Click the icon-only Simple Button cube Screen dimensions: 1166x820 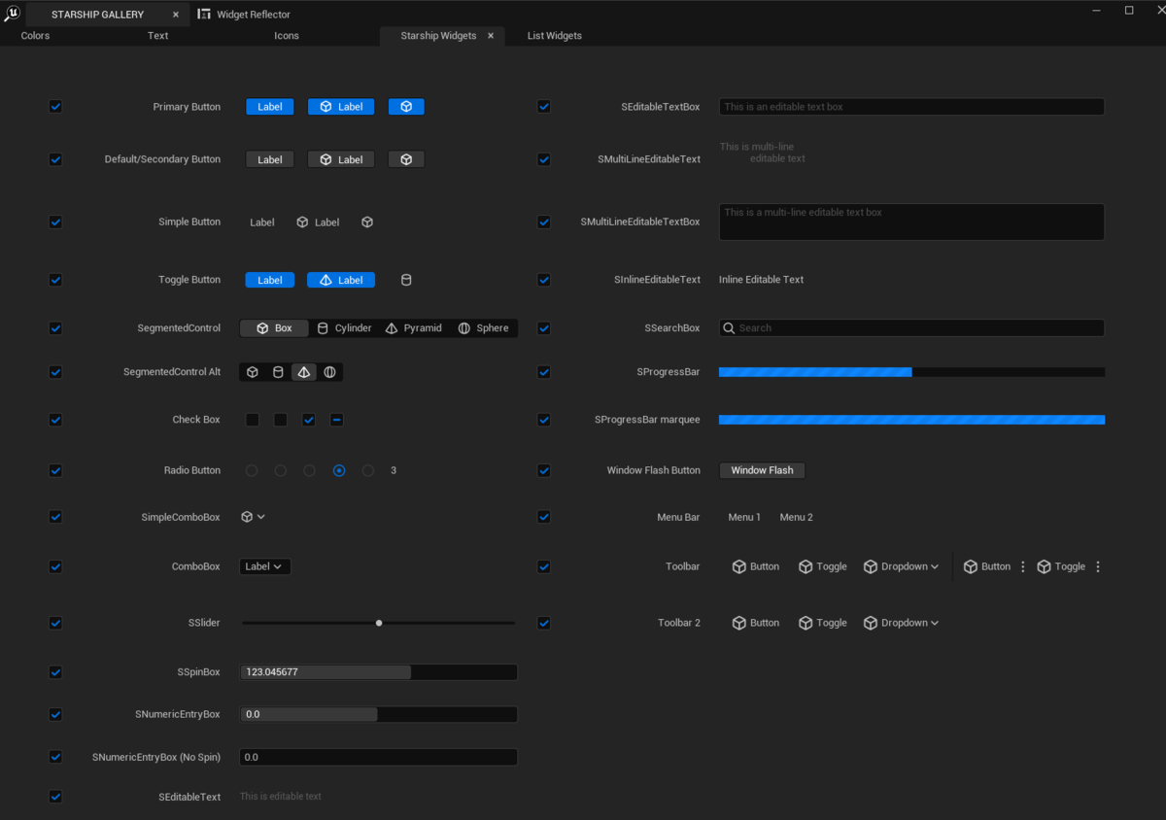coord(367,222)
